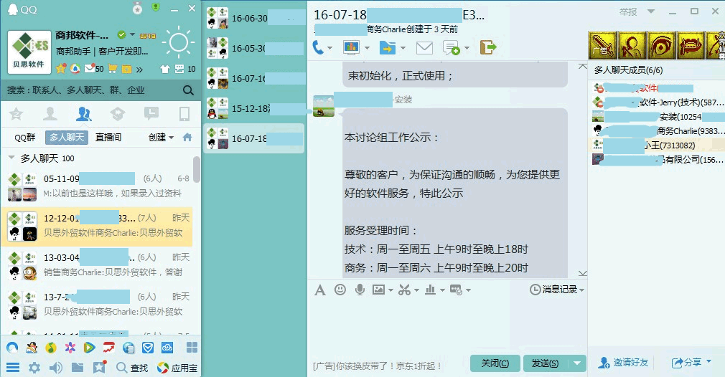Click the screenshot scissors icon
This screenshot has width=725, height=377.
pos(405,290)
